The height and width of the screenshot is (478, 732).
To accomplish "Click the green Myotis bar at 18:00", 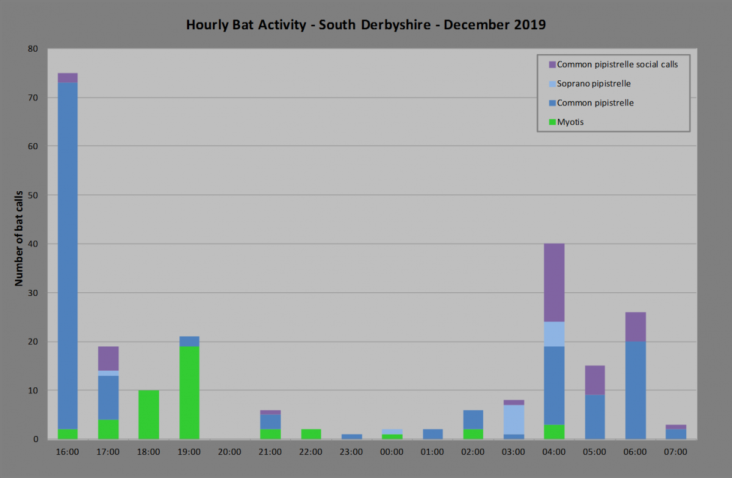I will (149, 415).
